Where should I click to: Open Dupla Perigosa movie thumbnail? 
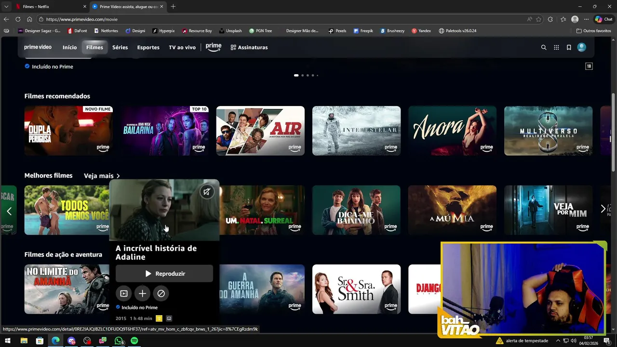(68, 131)
